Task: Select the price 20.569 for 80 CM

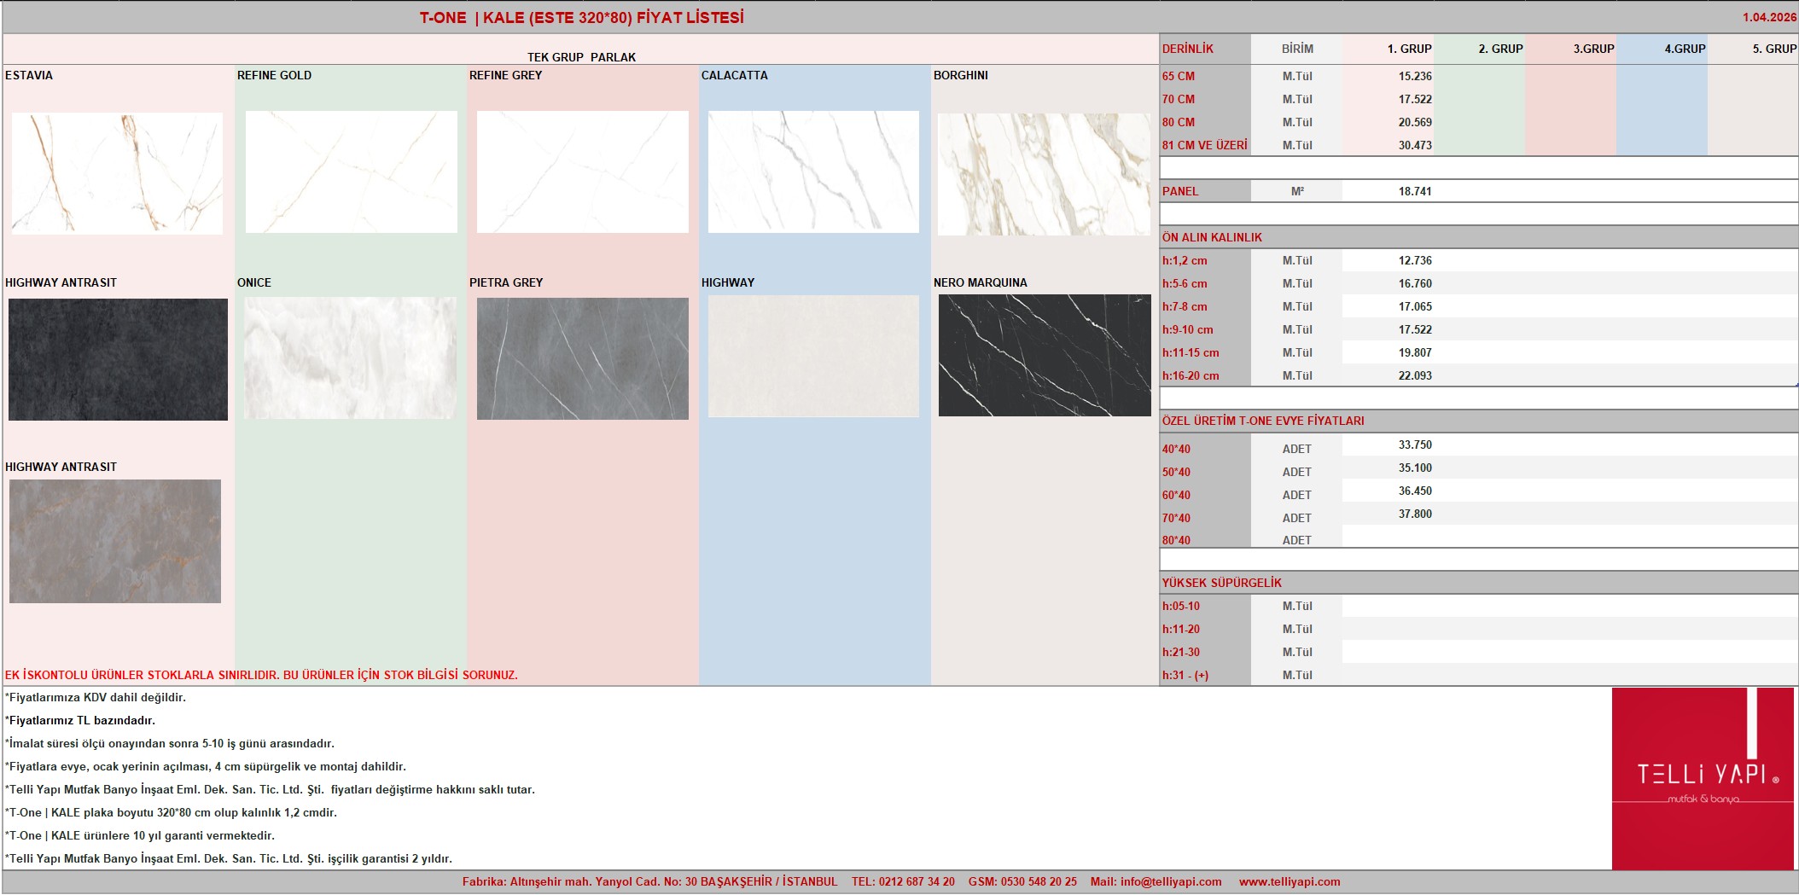Action: coord(1415,122)
